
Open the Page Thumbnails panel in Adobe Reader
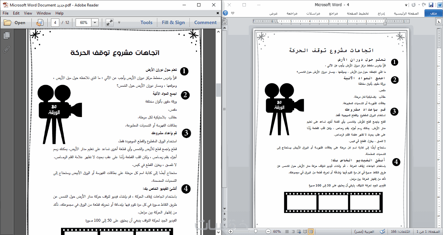tap(6, 36)
